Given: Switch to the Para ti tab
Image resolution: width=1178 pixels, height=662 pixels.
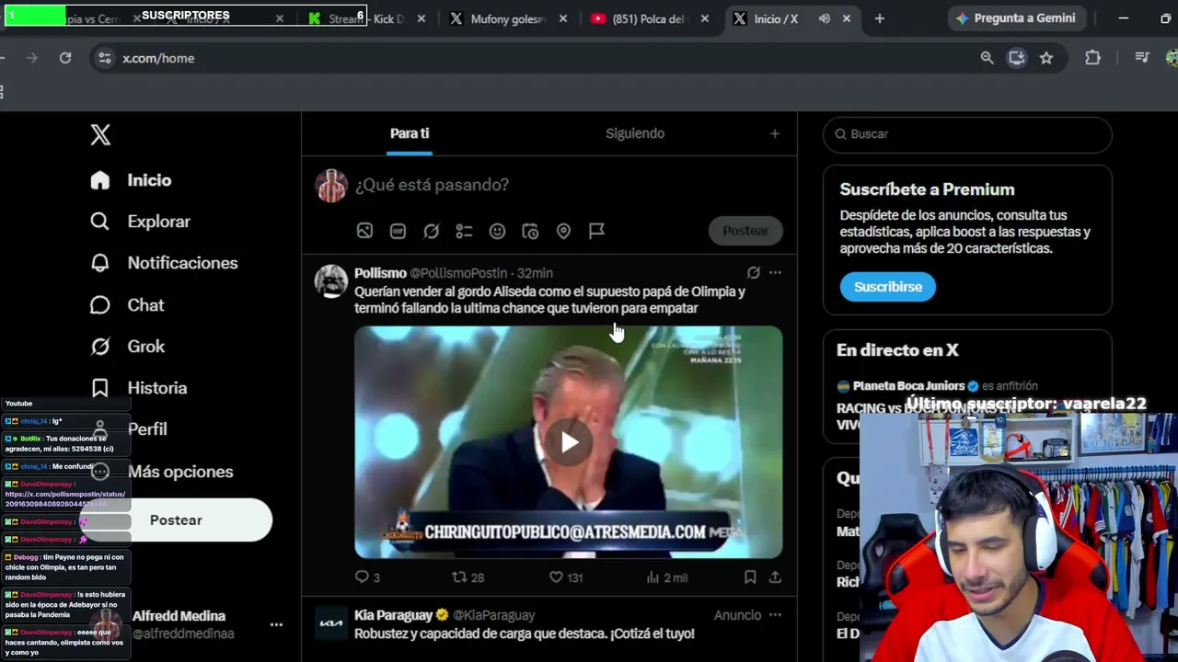Looking at the screenshot, I should click(410, 133).
